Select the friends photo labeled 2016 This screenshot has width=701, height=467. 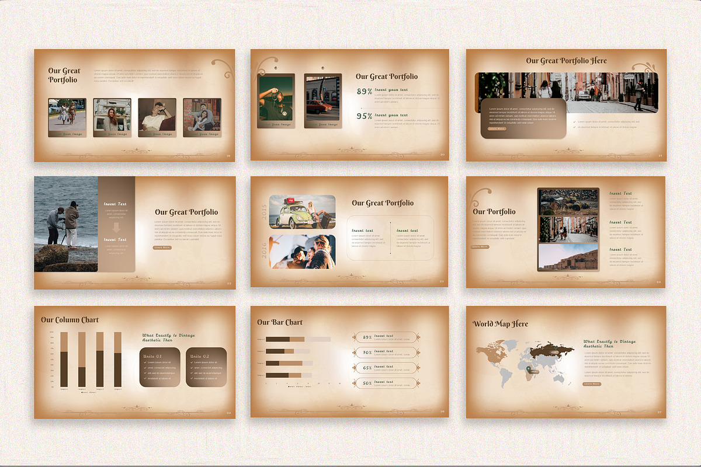click(x=302, y=252)
